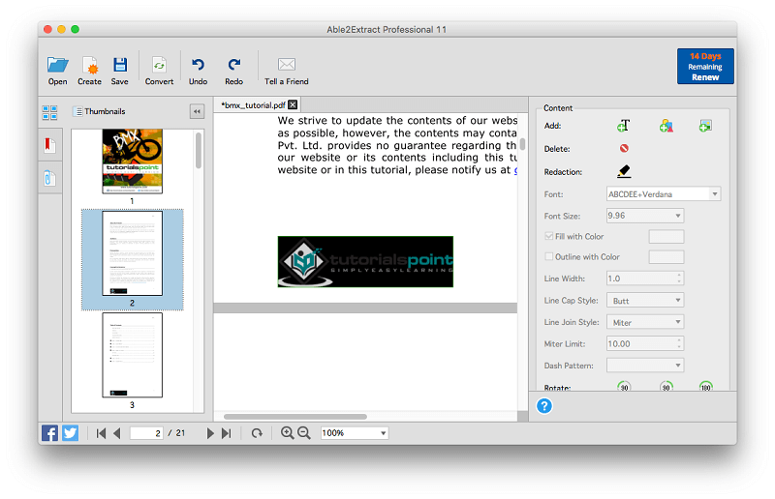
Task: Add text with the Add Text icon
Action: (623, 126)
